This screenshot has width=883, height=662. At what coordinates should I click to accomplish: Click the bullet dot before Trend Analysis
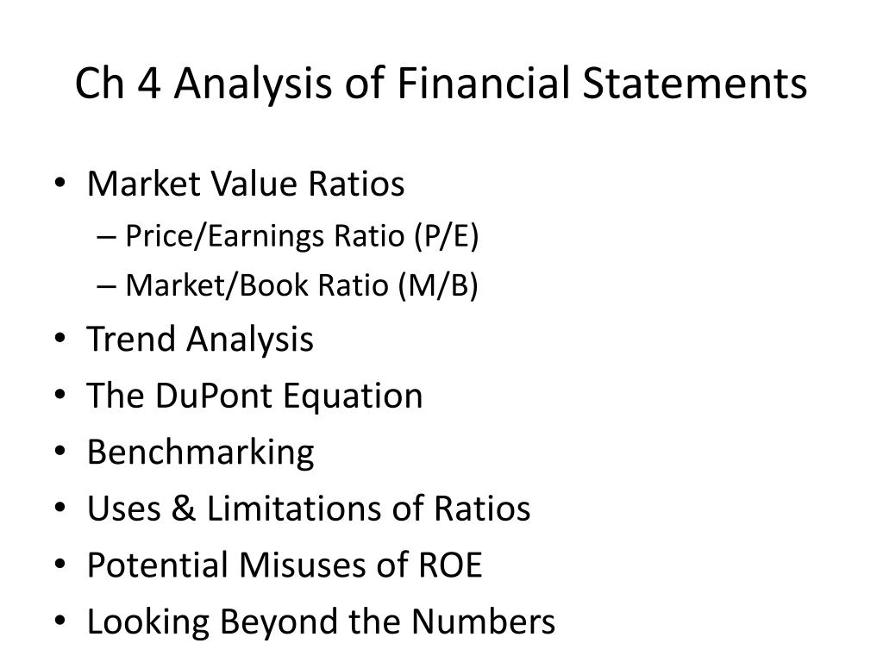[x=60, y=339]
